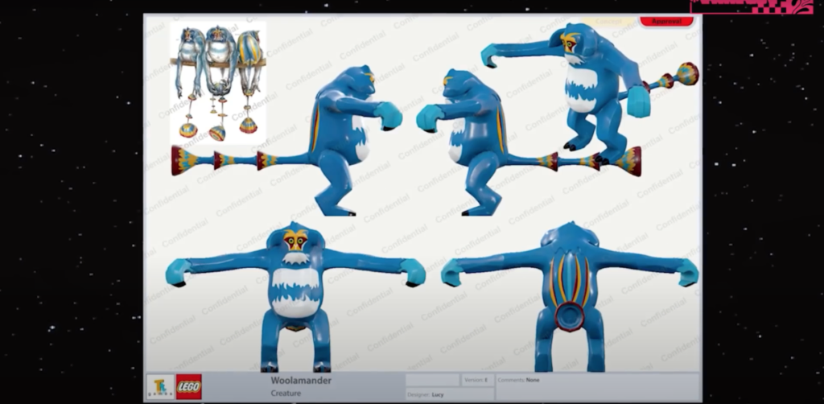The width and height of the screenshot is (824, 404).
Task: Open the concept art sketch thumbnail
Action: coord(217,82)
